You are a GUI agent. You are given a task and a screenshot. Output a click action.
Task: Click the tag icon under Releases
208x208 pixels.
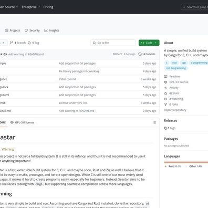(x=165, y=128)
